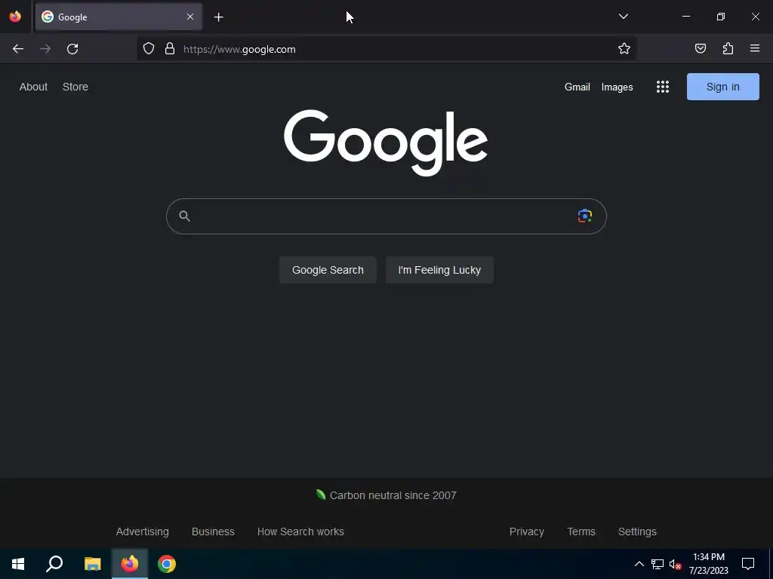Viewport: 773px width, 579px height.
Task: Open the About link
Action: tap(33, 87)
